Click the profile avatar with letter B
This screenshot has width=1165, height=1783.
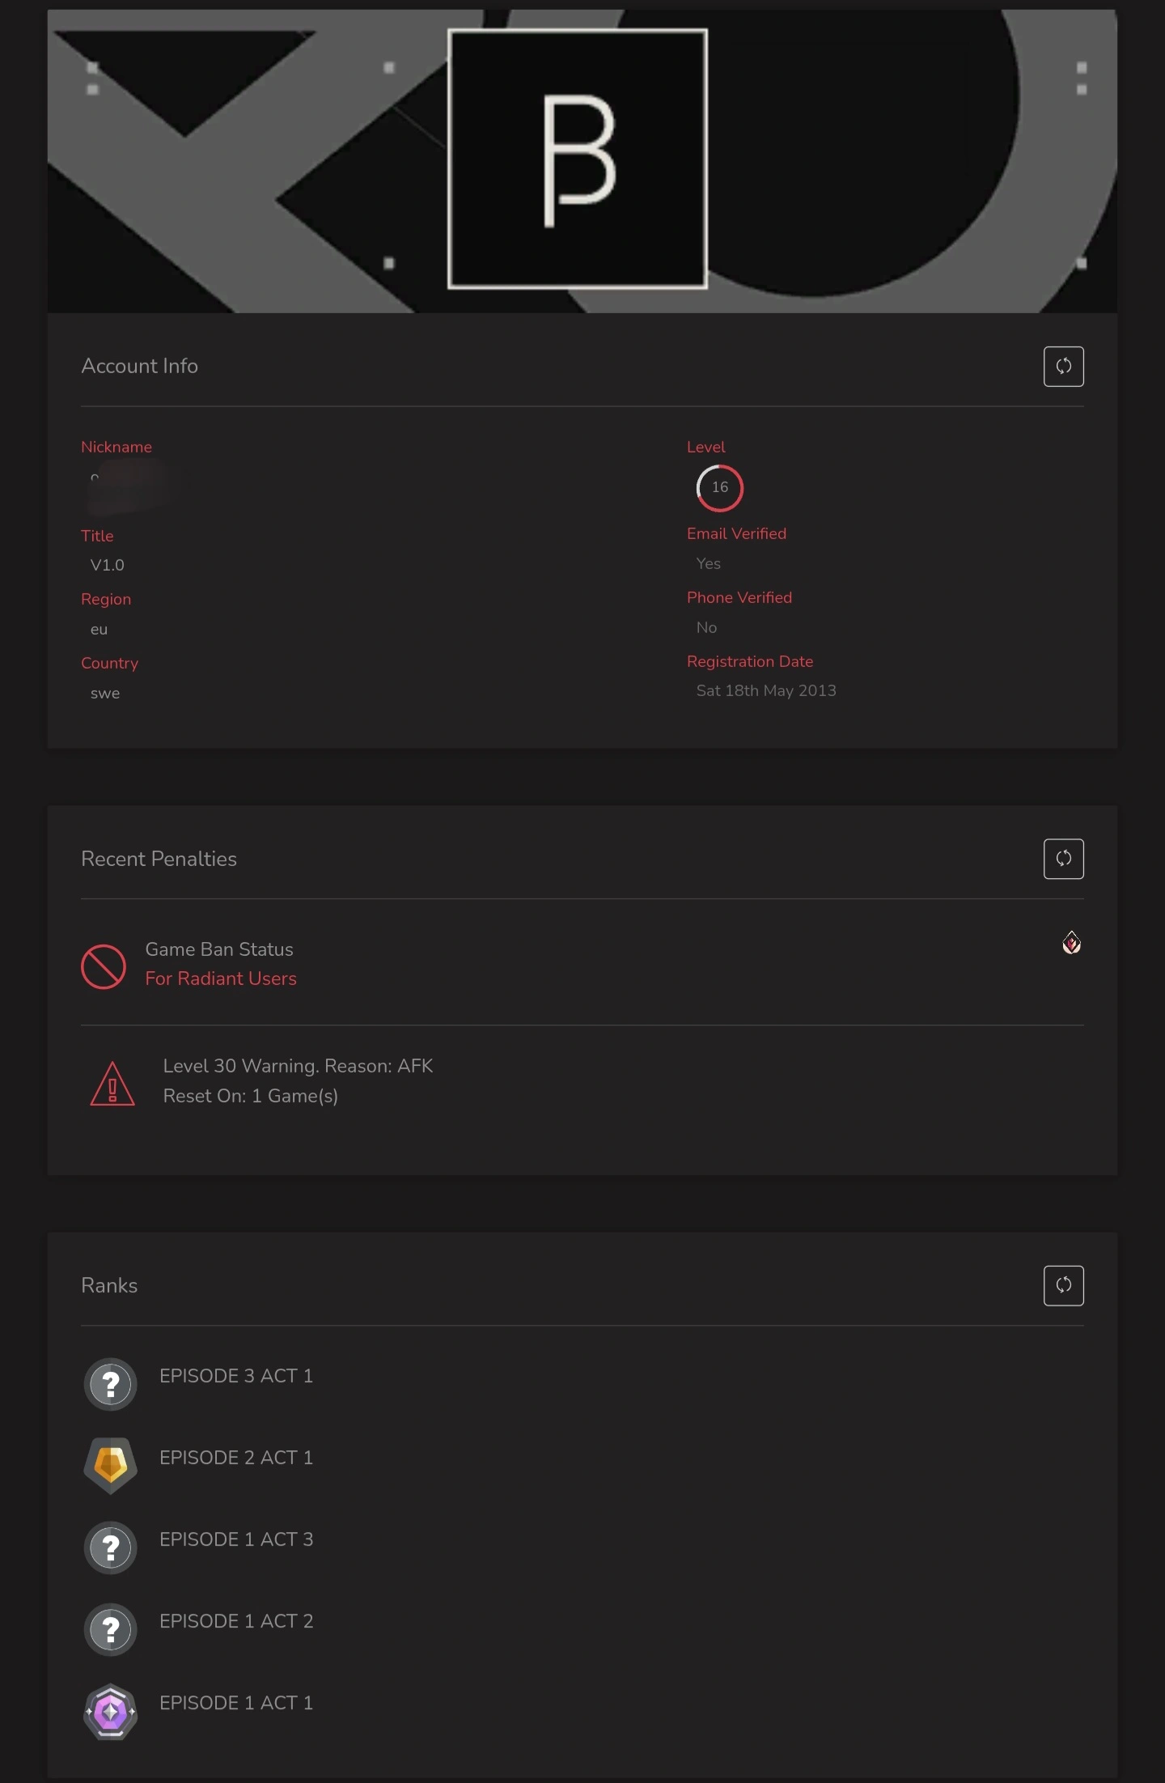click(x=578, y=159)
